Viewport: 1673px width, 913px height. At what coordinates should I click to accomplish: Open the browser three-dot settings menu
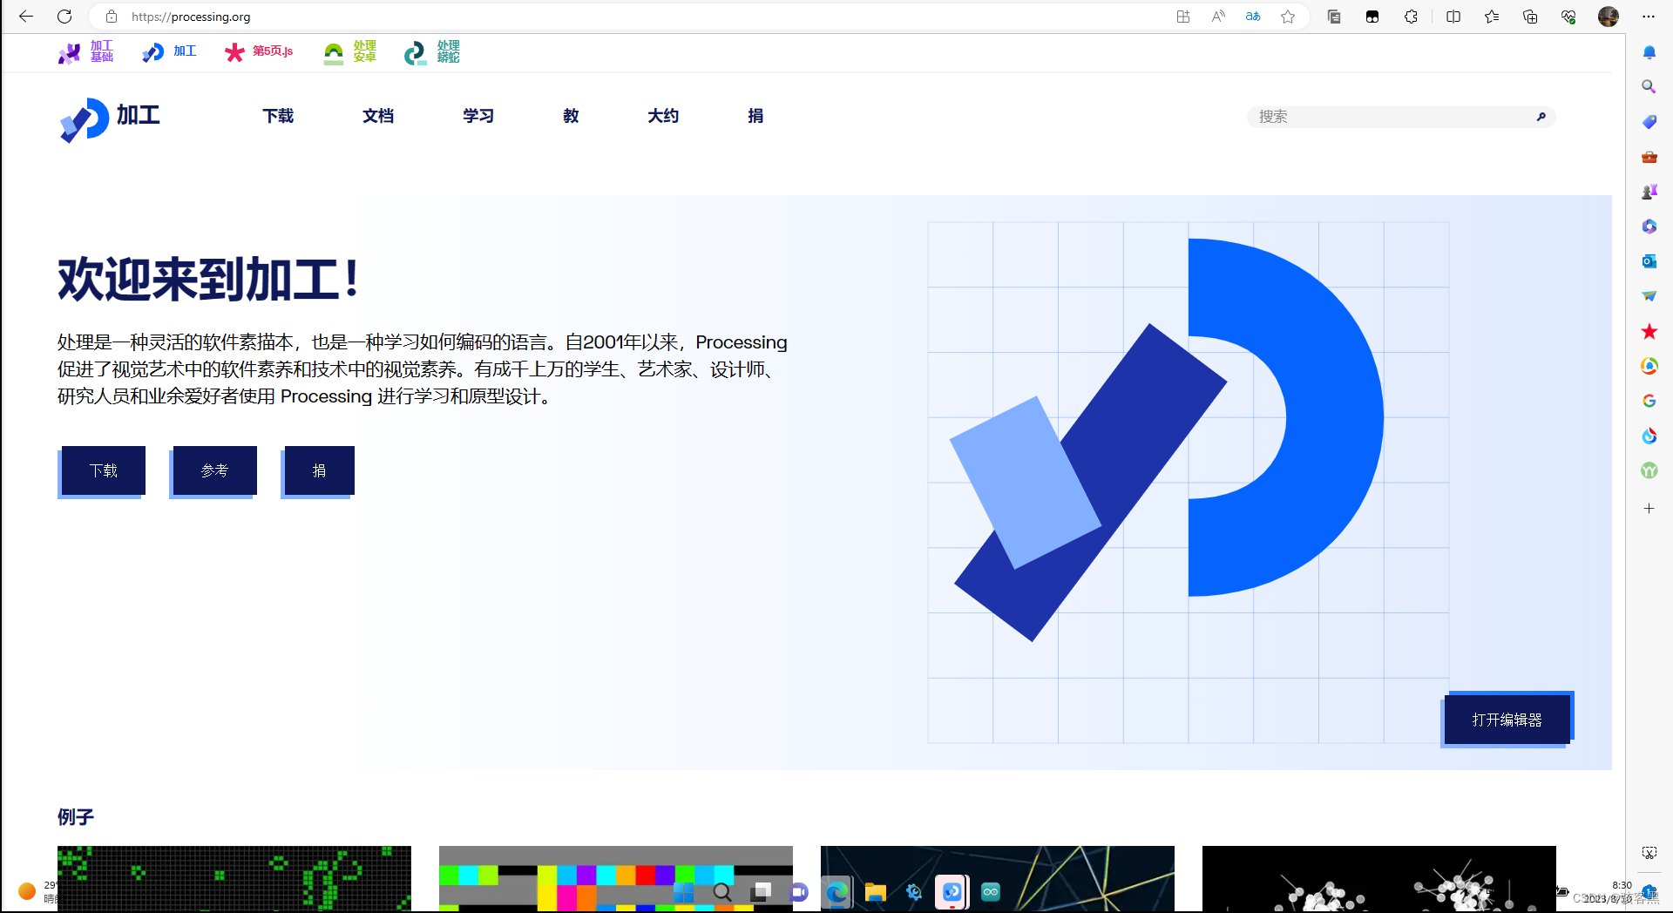(1649, 17)
